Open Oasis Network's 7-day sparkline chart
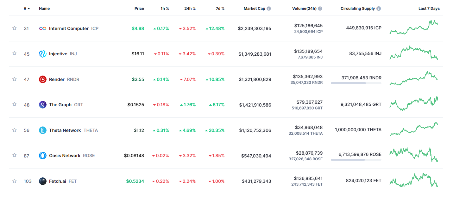453x197 pixels. 414,155
